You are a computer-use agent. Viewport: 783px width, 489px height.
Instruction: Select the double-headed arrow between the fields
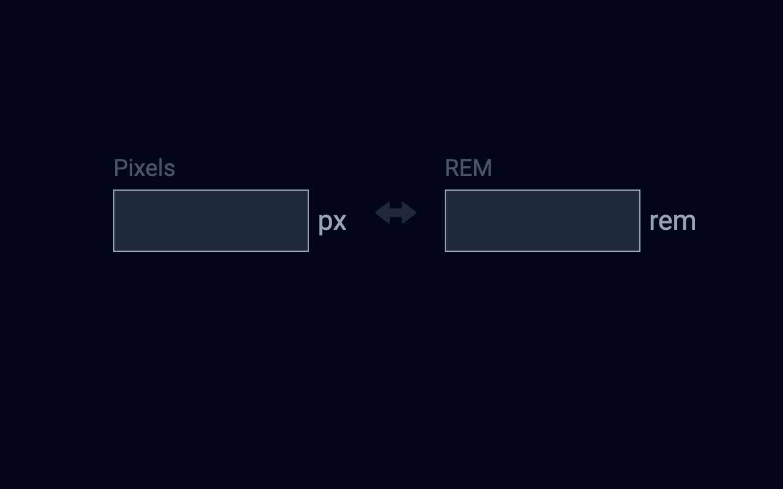click(395, 213)
